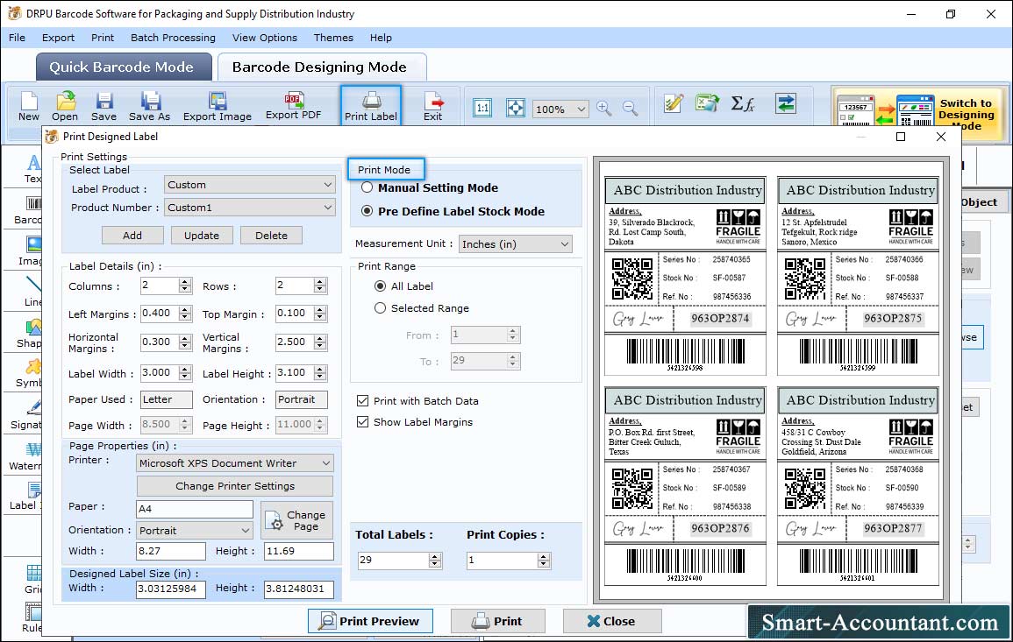Click the Update label button
The width and height of the screenshot is (1013, 642).
pyautogui.click(x=202, y=236)
